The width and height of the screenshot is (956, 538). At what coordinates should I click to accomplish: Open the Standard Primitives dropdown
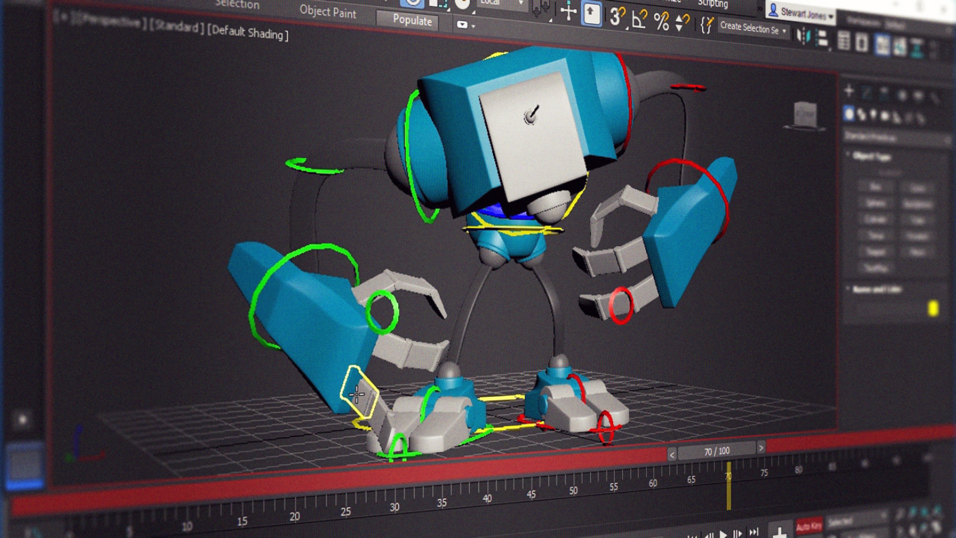click(x=897, y=137)
